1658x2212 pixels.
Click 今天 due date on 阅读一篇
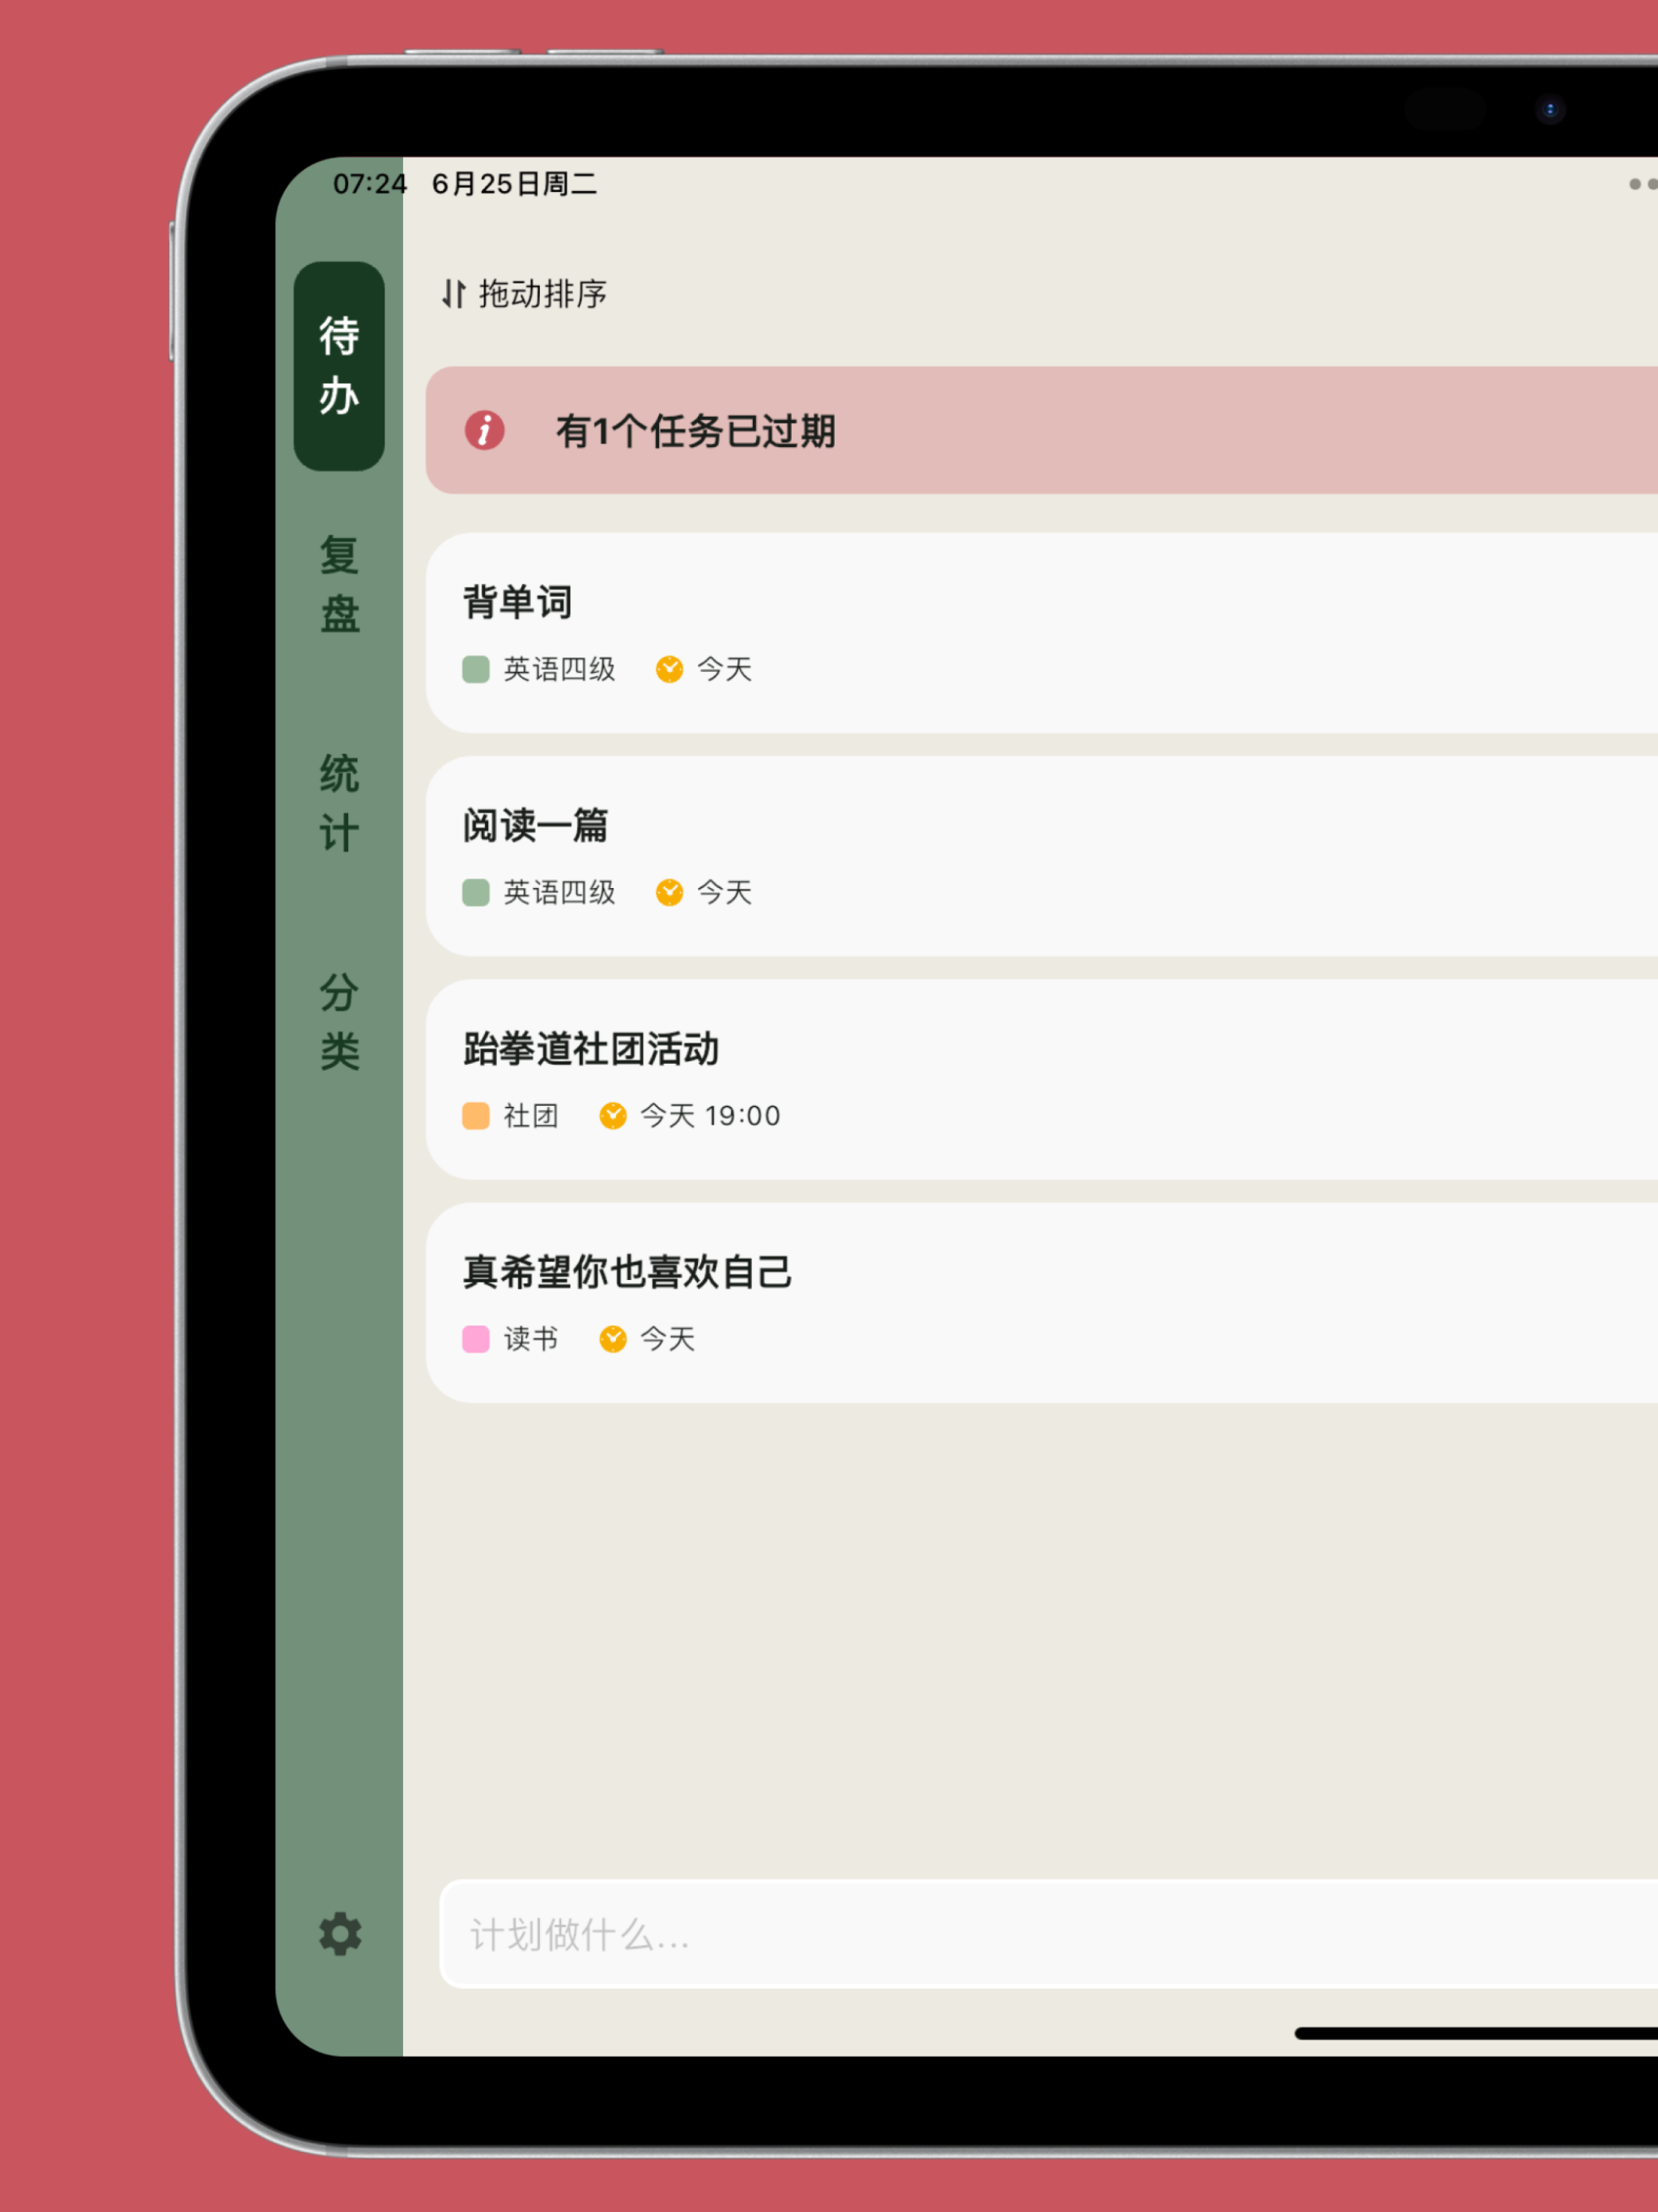point(724,892)
